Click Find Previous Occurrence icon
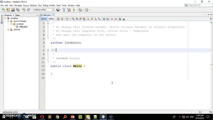The image size is (213, 120). (77, 19)
